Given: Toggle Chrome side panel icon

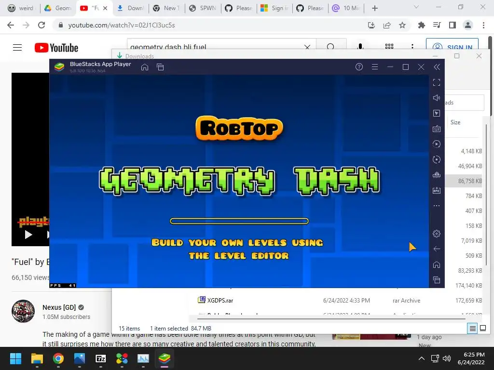Looking at the screenshot, I should (x=453, y=25).
